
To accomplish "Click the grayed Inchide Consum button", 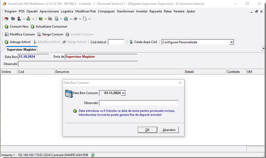I will [80, 34].
